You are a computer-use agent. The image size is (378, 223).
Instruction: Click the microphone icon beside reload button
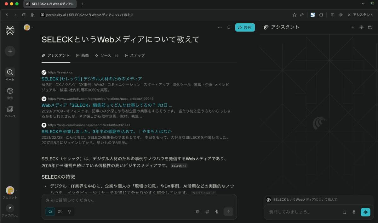click(32, 15)
